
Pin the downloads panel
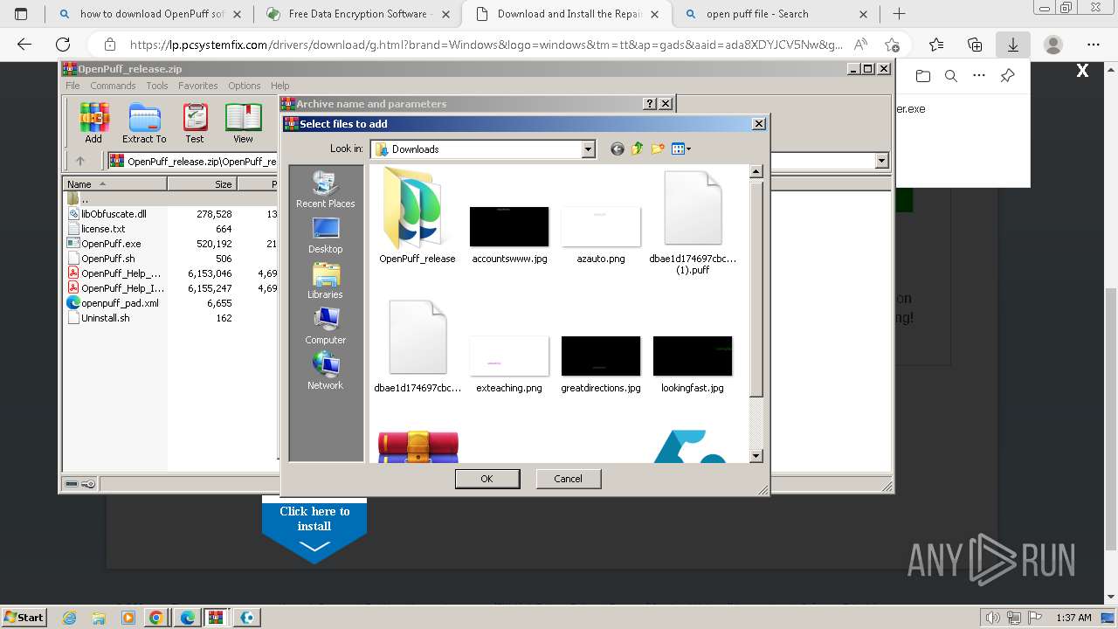pos(1007,76)
